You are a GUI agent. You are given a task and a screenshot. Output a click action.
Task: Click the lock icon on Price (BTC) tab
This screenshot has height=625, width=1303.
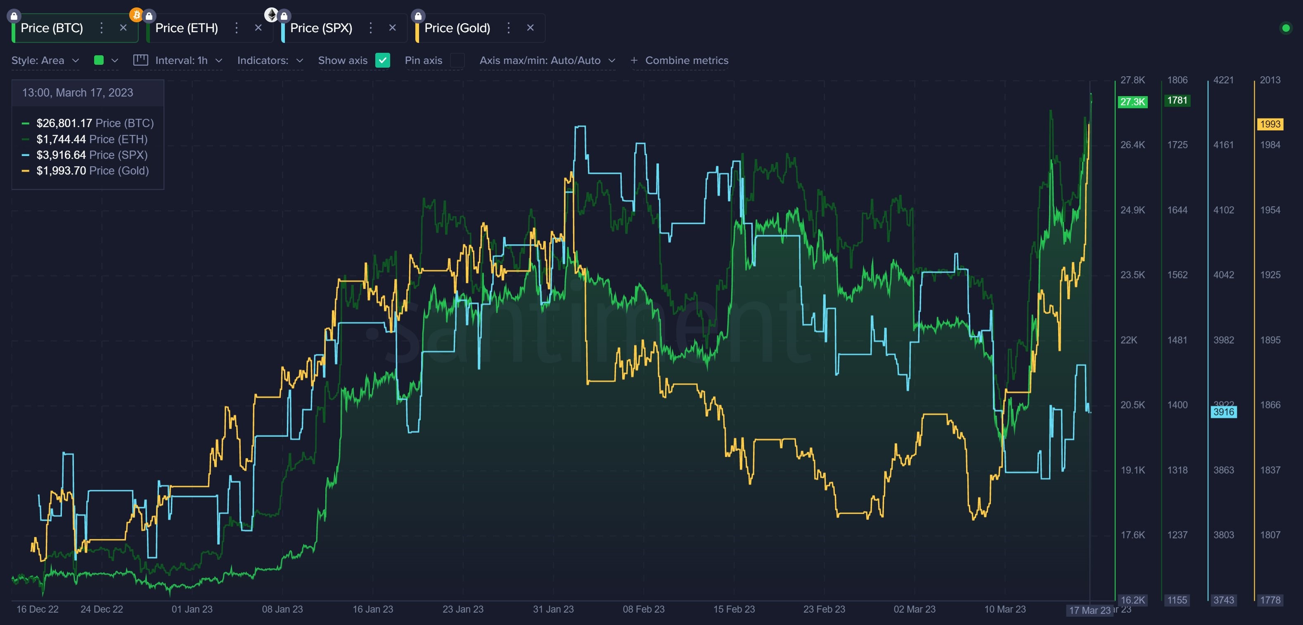point(14,16)
